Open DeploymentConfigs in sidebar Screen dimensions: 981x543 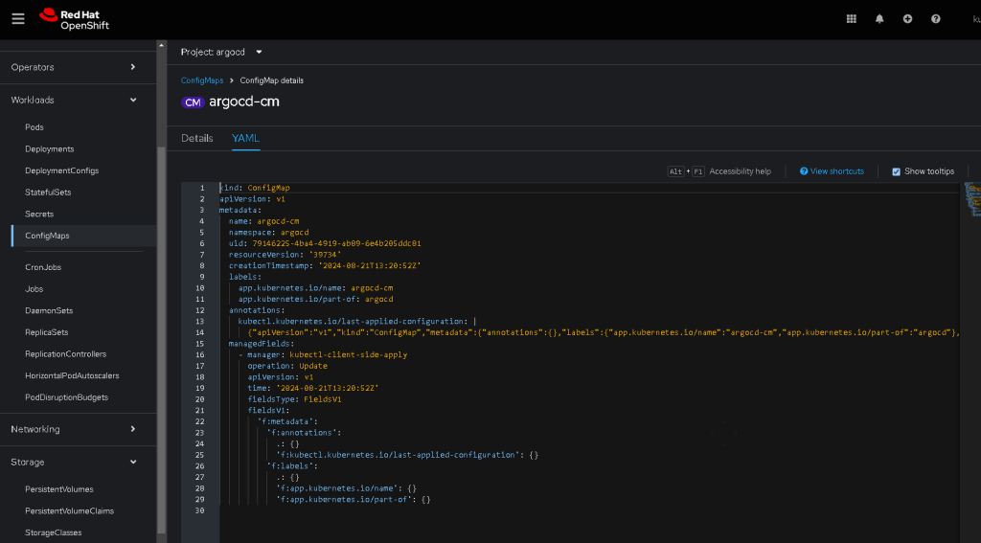[62, 170]
